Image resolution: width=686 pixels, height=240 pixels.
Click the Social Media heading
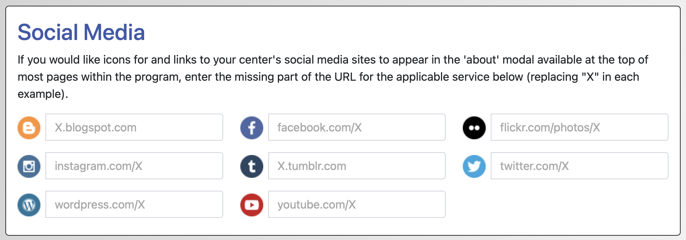coord(81,32)
